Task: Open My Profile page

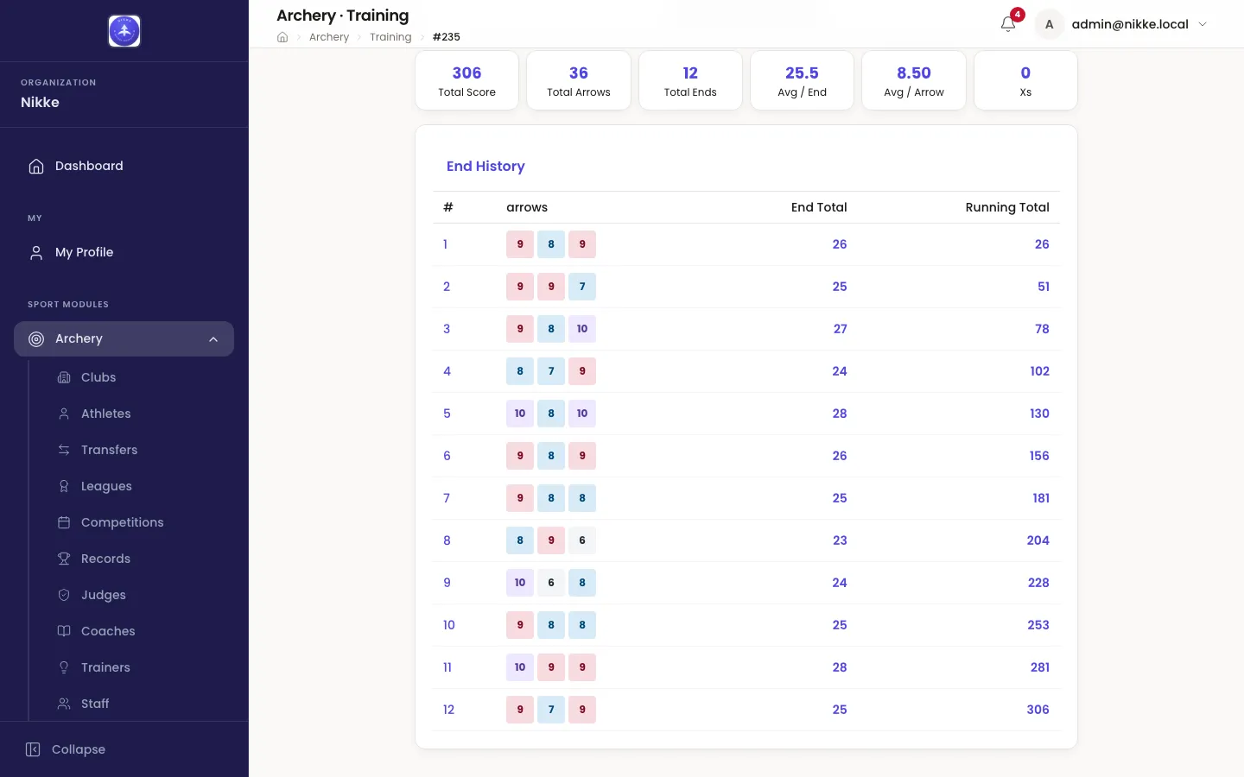Action: 124,252
